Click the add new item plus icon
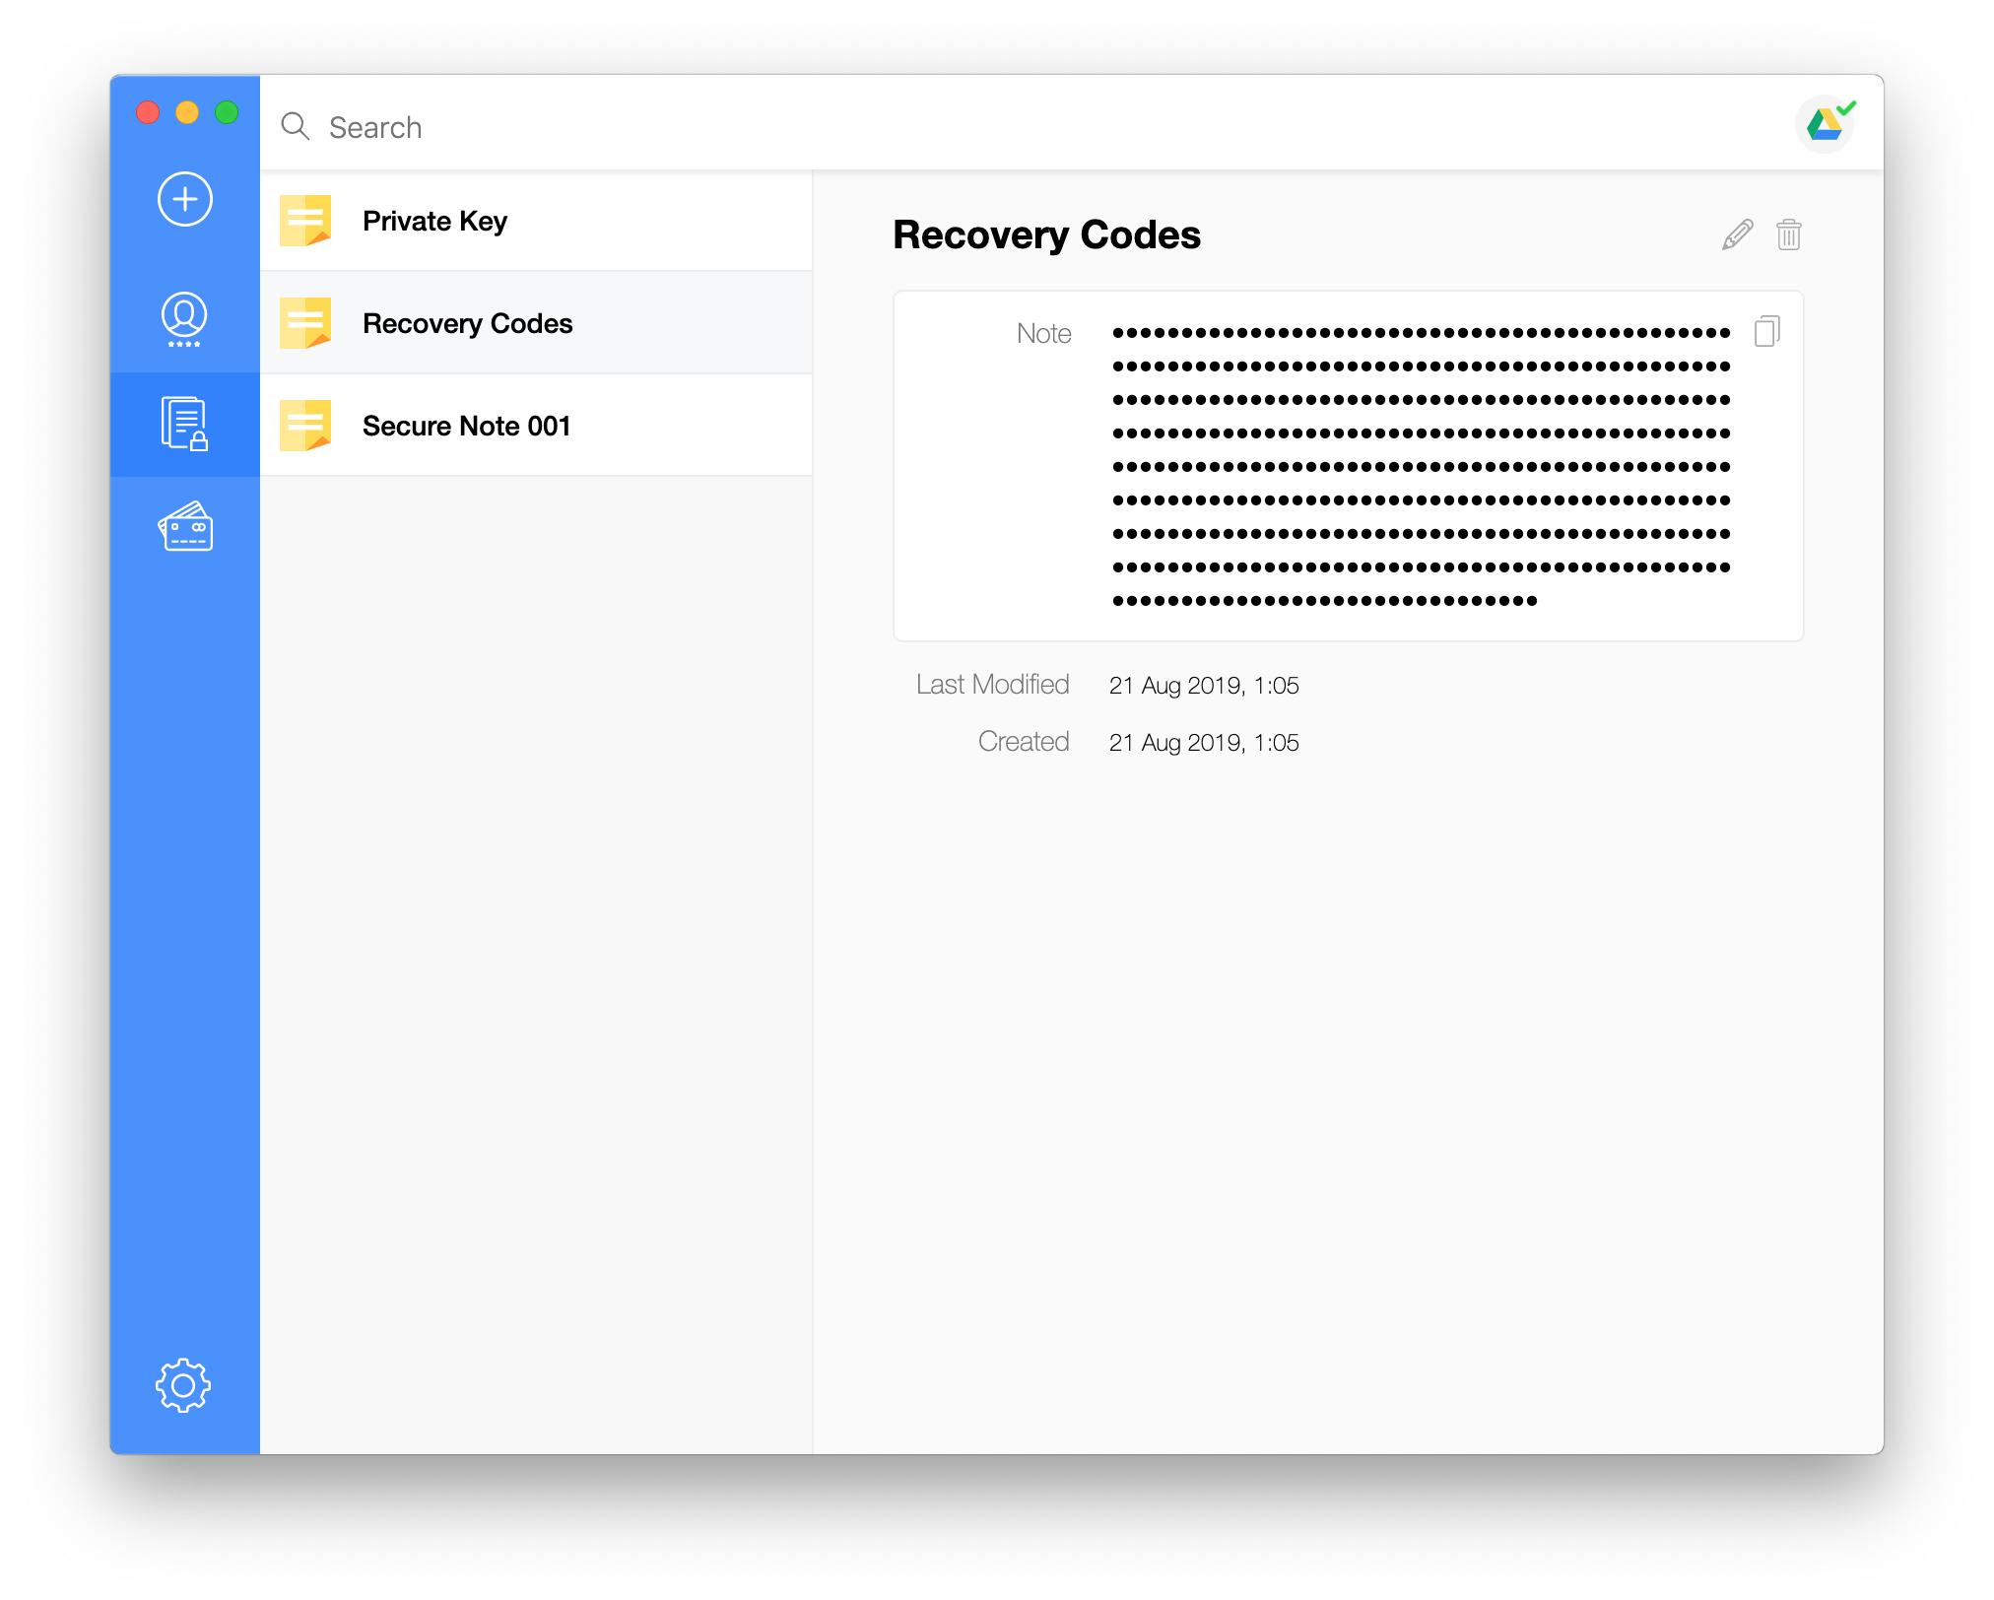Screen dimensions: 1994x1600 [185, 199]
